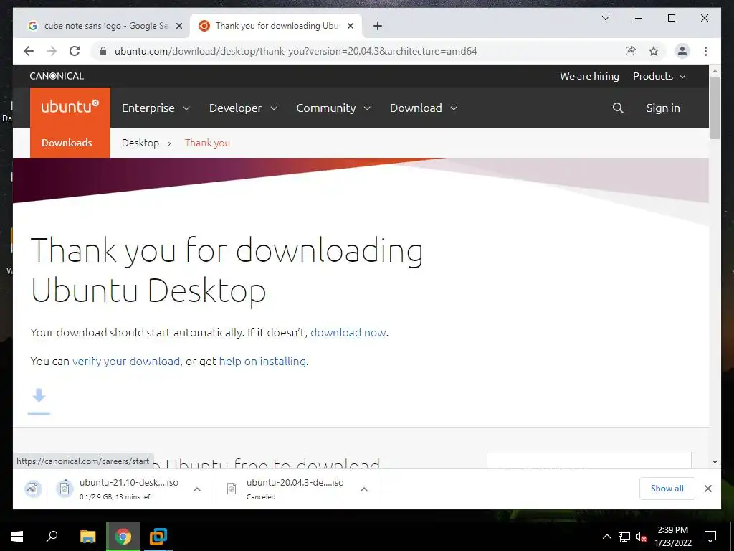This screenshot has width=734, height=551.
Task: Expand options for ubuntu-21.10 download
Action: point(197,489)
